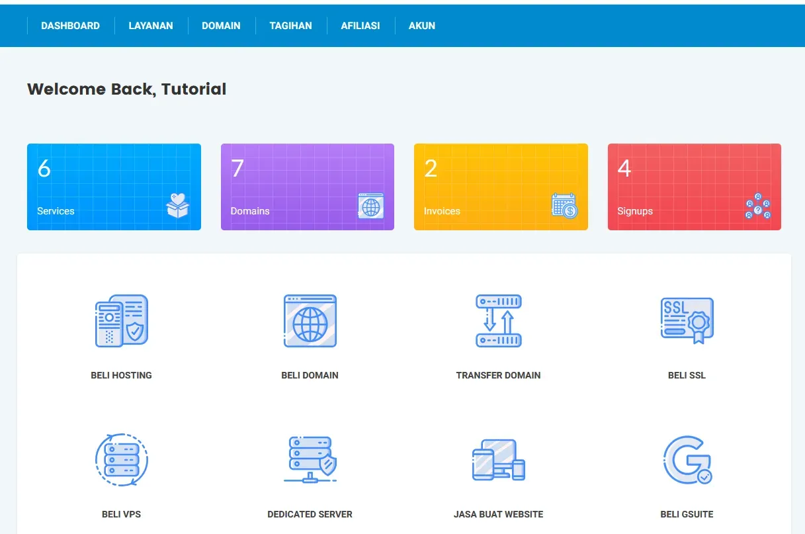Open the Dashboard menu
The width and height of the screenshot is (805, 534).
[x=70, y=26]
